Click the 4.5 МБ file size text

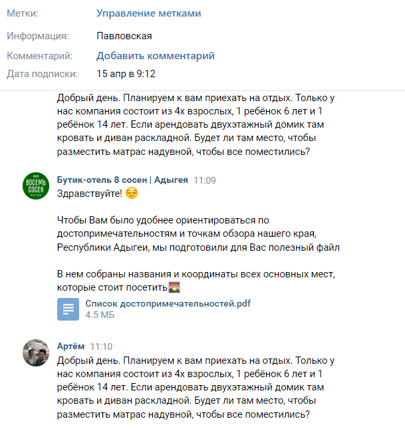[100, 315]
